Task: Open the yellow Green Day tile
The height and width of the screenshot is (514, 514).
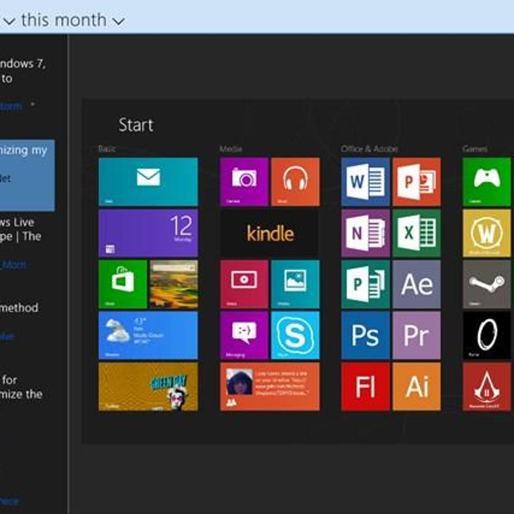Action: tap(148, 387)
